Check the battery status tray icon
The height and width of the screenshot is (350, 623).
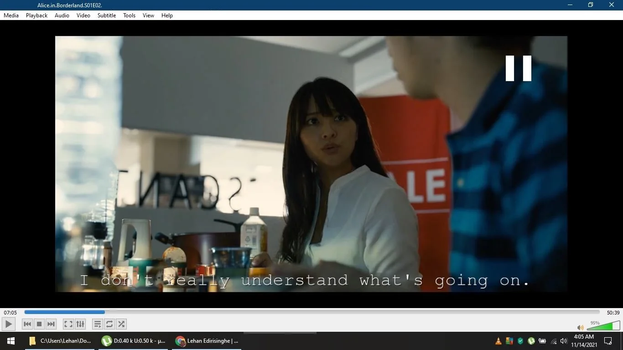542,341
